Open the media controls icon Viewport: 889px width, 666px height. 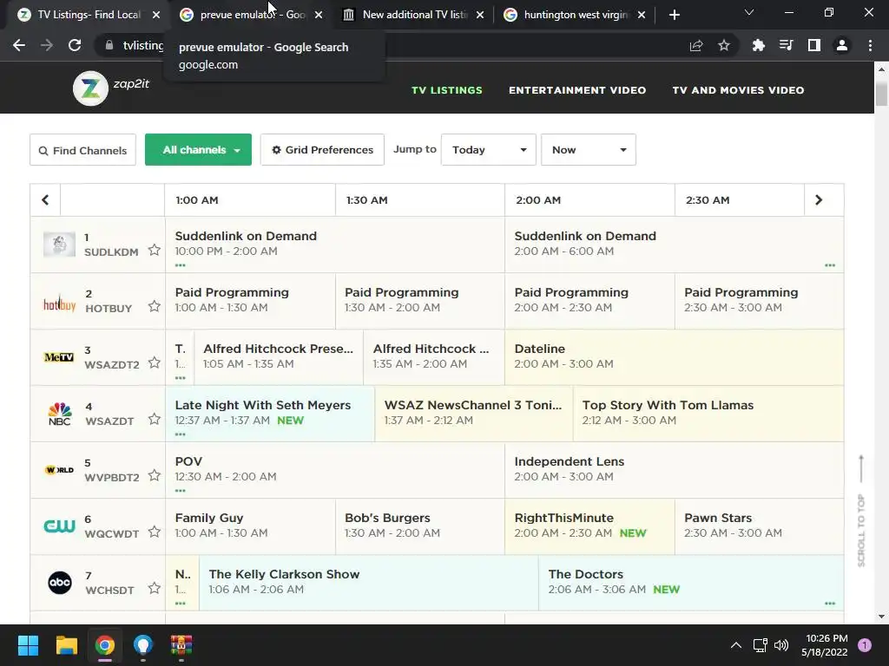[x=786, y=45]
